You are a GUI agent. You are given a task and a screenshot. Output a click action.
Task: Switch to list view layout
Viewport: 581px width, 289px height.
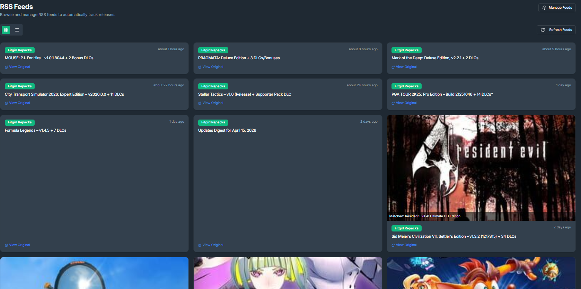[17, 30]
